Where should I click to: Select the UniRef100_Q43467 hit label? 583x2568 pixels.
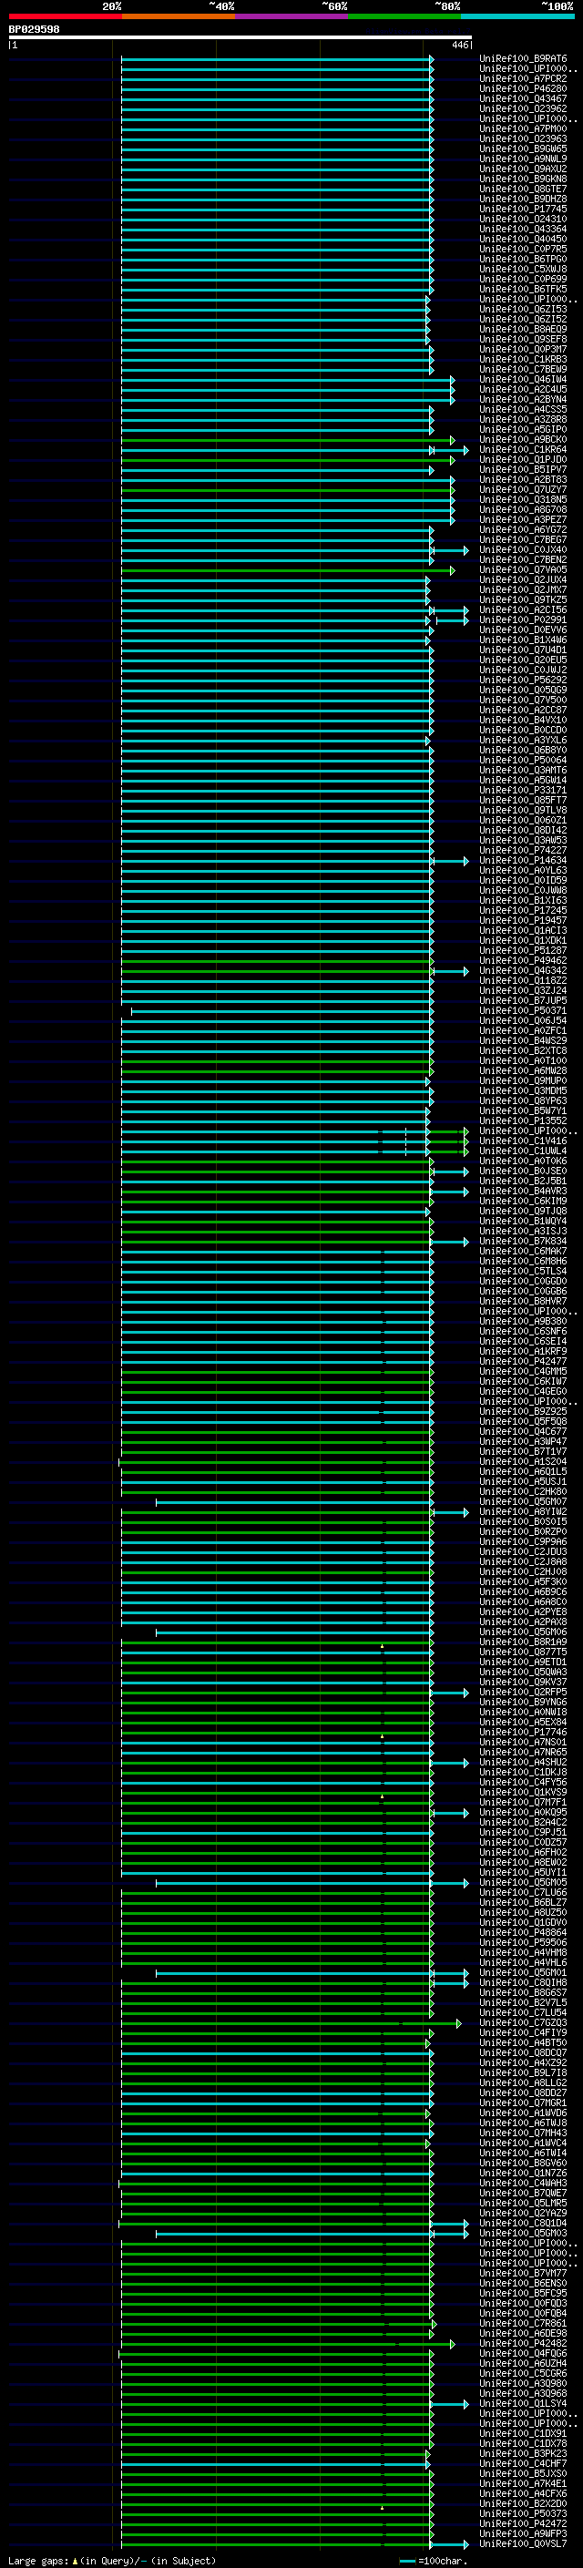pos(523,99)
